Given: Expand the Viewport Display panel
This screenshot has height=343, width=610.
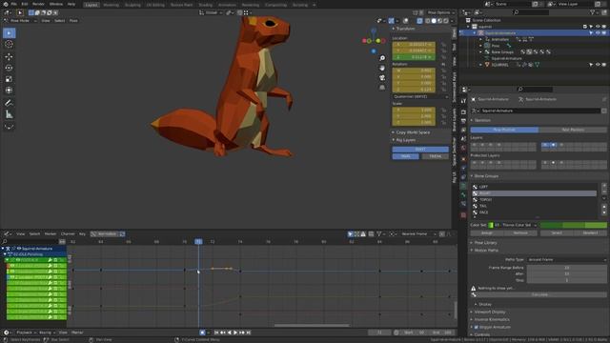Looking at the screenshot, I should [489, 312].
